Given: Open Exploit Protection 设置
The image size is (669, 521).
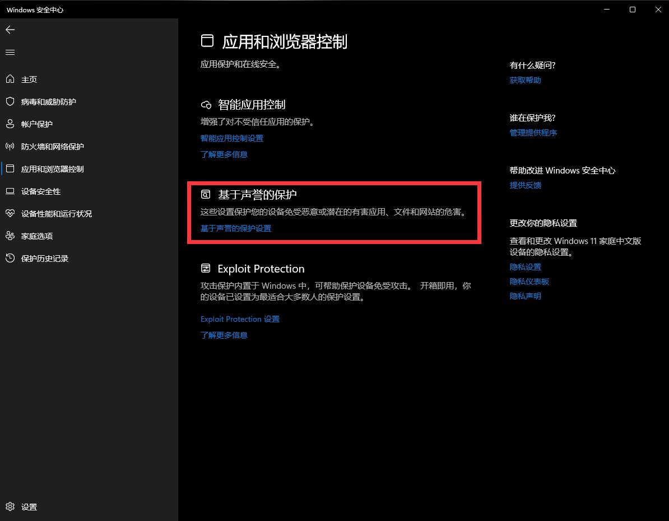Looking at the screenshot, I should pos(240,318).
